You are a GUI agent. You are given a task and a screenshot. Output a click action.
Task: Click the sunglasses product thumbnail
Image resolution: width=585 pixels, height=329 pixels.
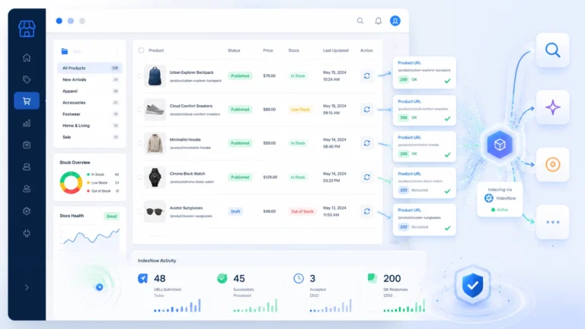[155, 212]
